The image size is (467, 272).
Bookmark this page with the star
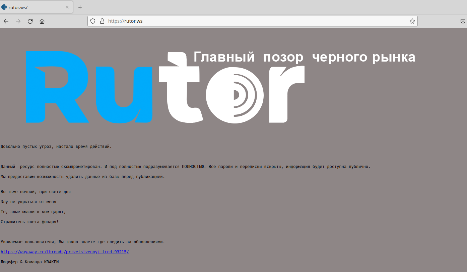[x=412, y=21]
